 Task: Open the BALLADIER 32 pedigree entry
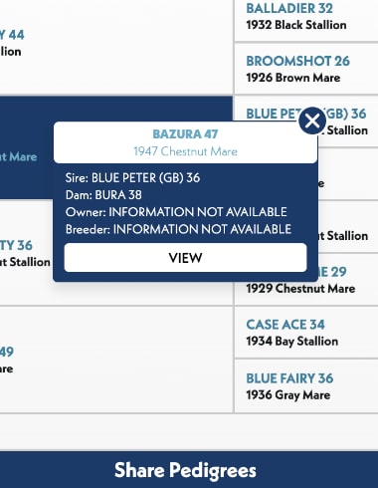click(x=289, y=8)
